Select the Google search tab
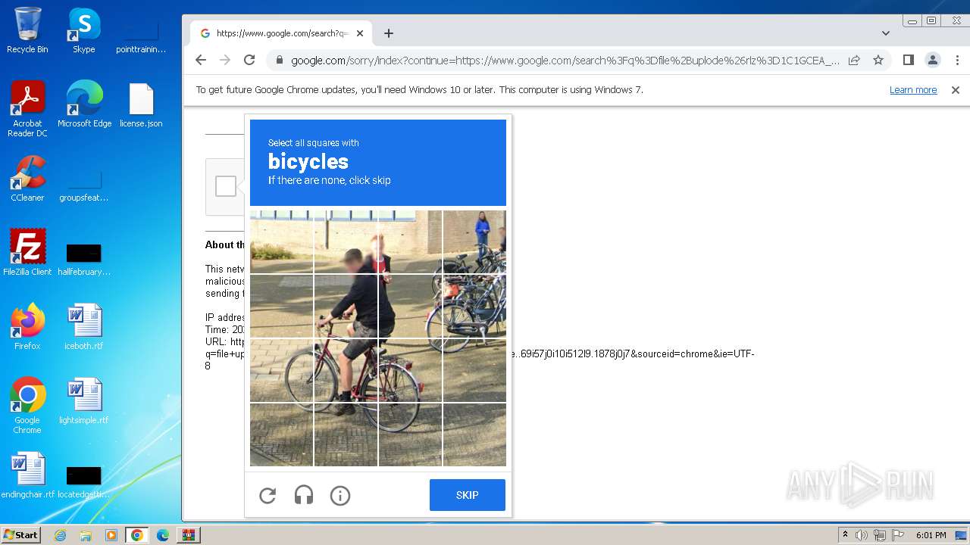The width and height of the screenshot is (970, 545). pyautogui.click(x=280, y=33)
